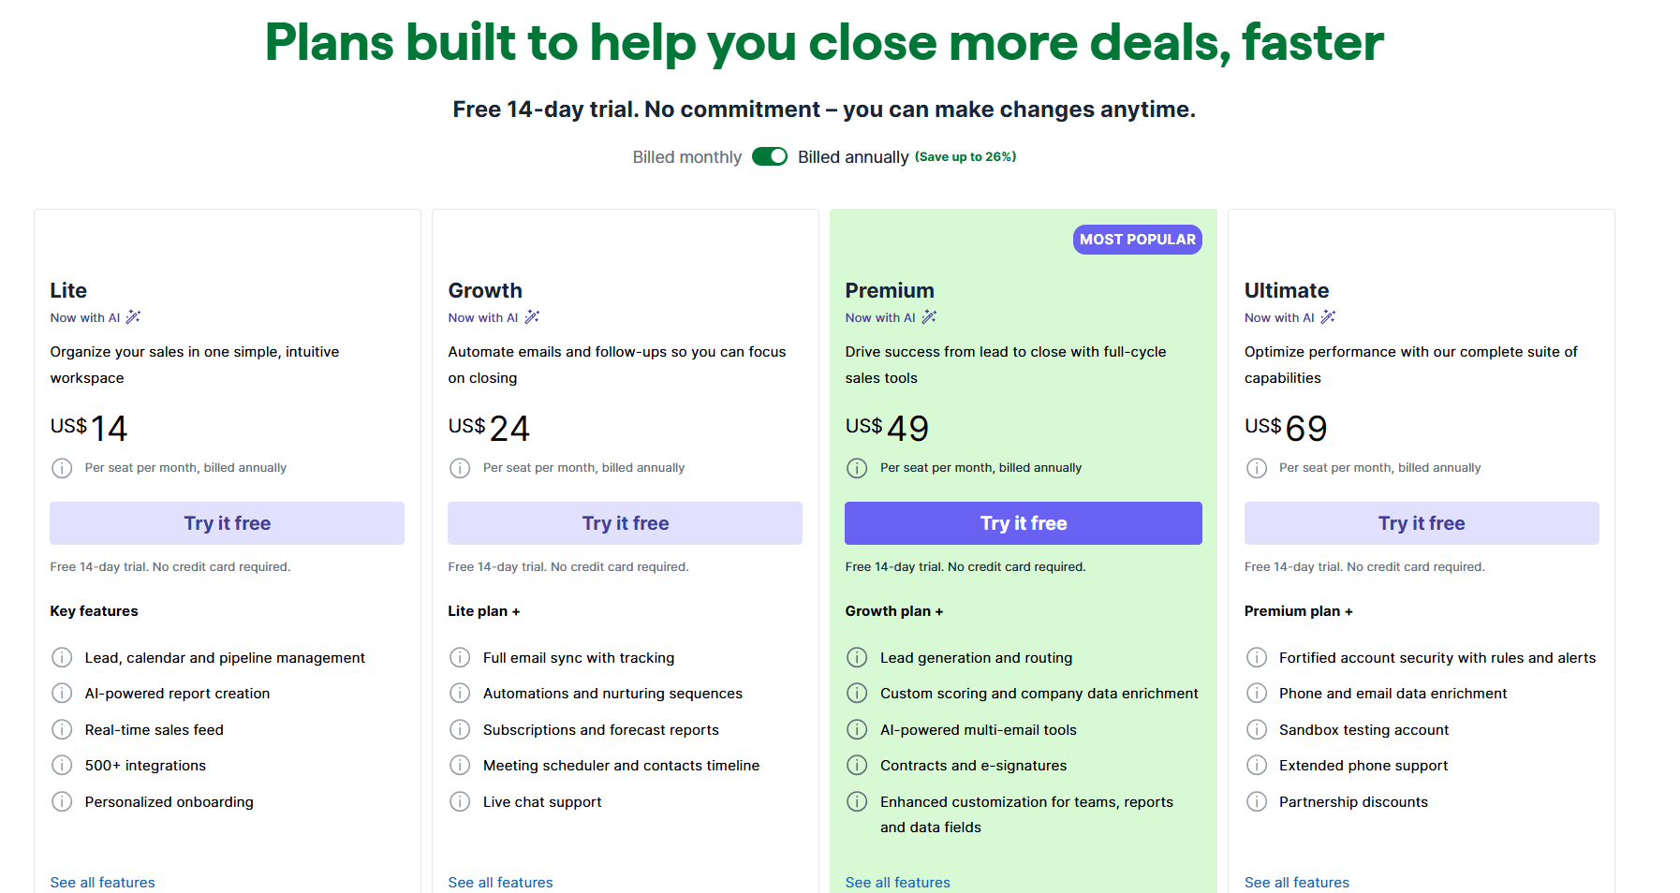Click the info icon beside '500+ integrations'
Screen dimensions: 1680x893
point(62,765)
